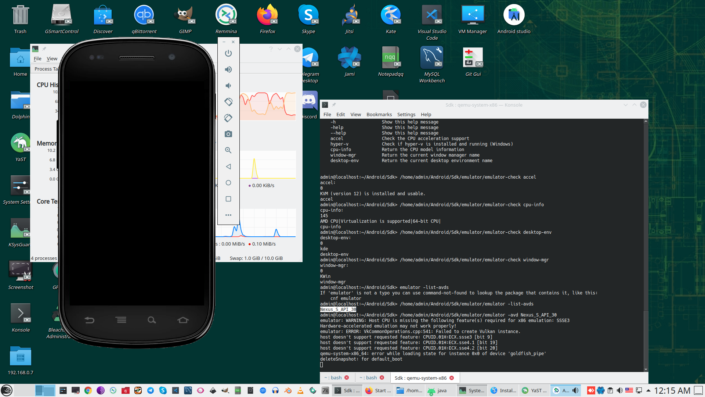Open Settings menu in Konsole
Viewport: 705px width, 397px height.
(406, 114)
